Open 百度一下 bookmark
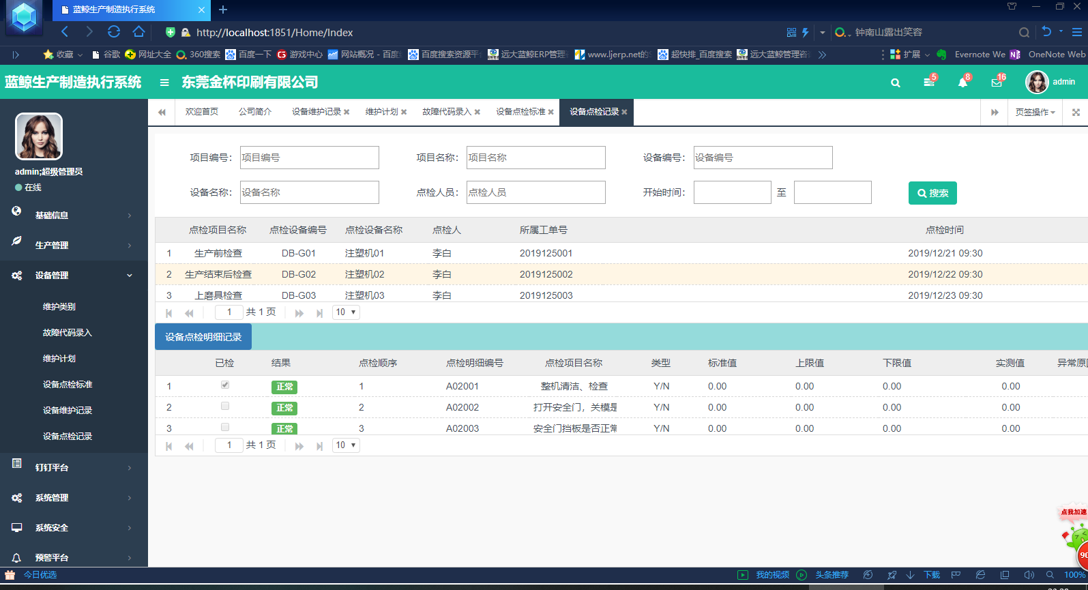The width and height of the screenshot is (1088, 590). click(x=249, y=55)
